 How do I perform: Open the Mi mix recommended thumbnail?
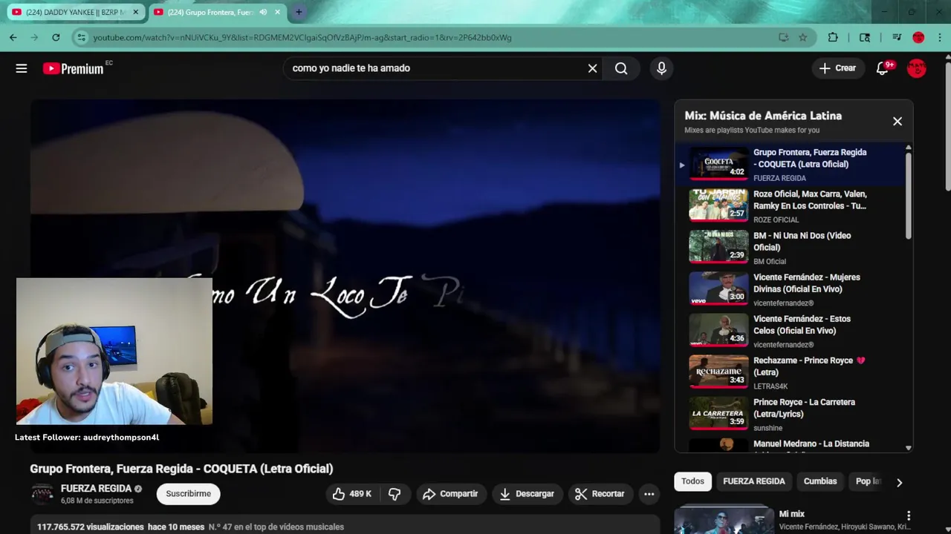pyautogui.click(x=724, y=519)
